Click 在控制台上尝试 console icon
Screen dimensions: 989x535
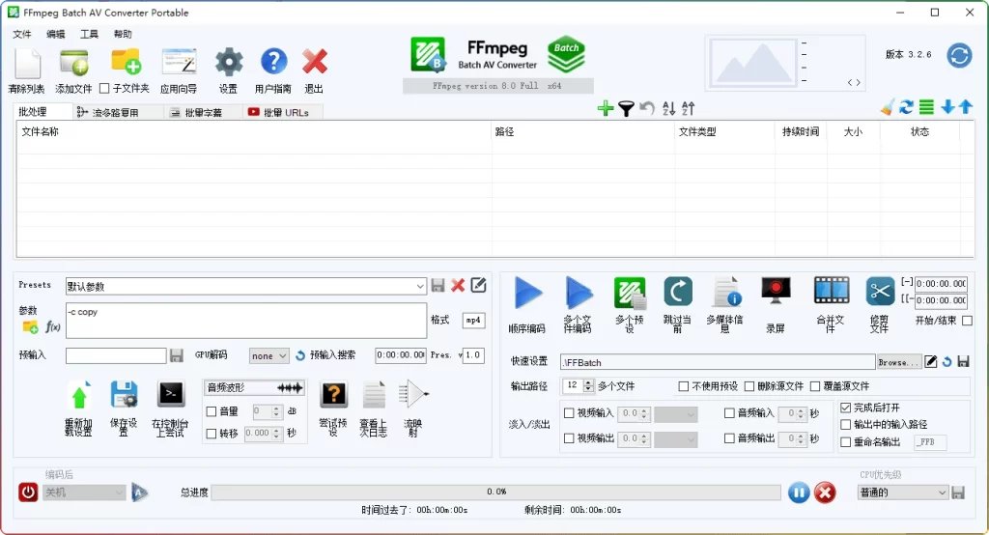[171, 396]
